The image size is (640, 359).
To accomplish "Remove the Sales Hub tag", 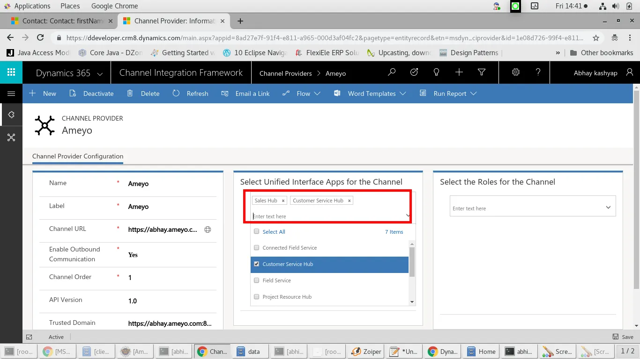I will [x=283, y=201].
